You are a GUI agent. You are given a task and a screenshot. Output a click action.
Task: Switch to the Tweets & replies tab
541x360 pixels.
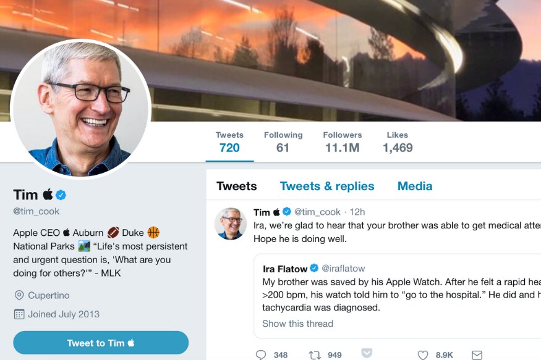click(327, 186)
